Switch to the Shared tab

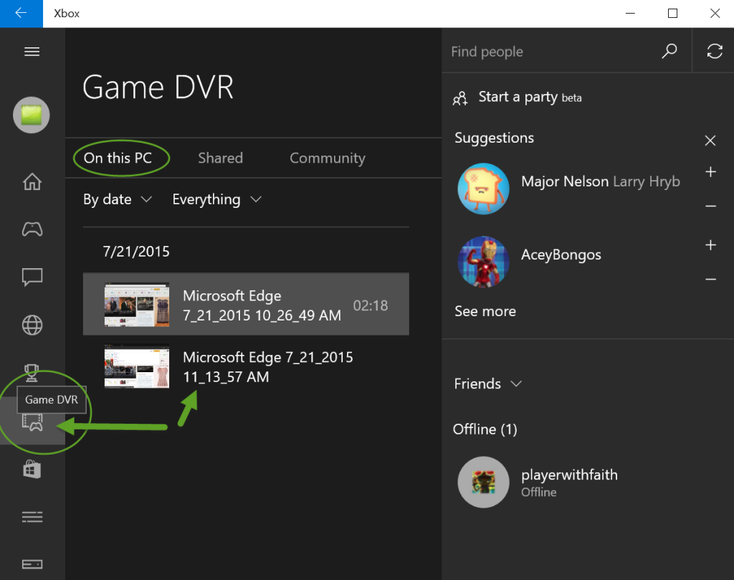tap(220, 158)
